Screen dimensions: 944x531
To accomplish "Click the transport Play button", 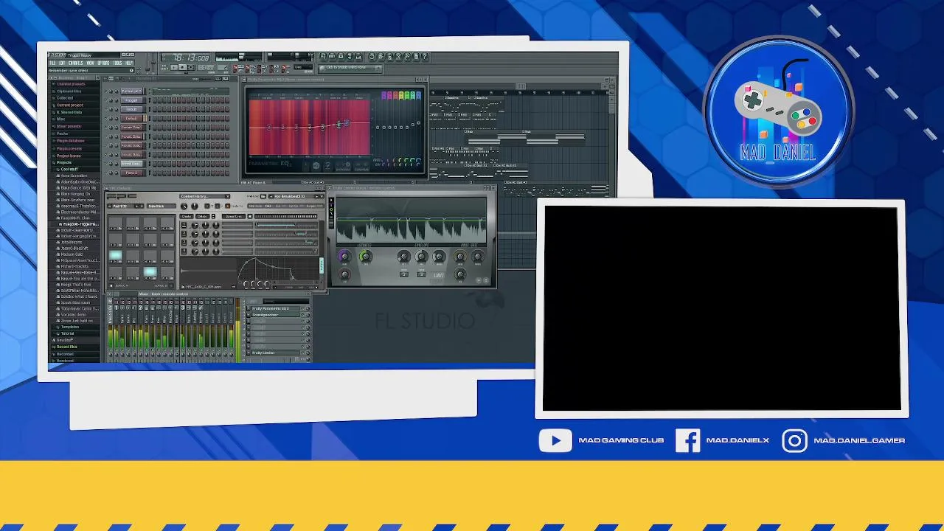I will point(174,67).
